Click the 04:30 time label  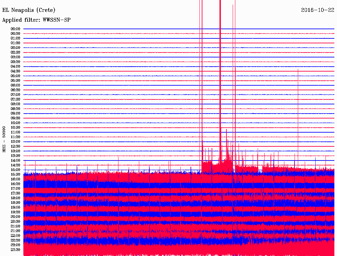coord(15,71)
